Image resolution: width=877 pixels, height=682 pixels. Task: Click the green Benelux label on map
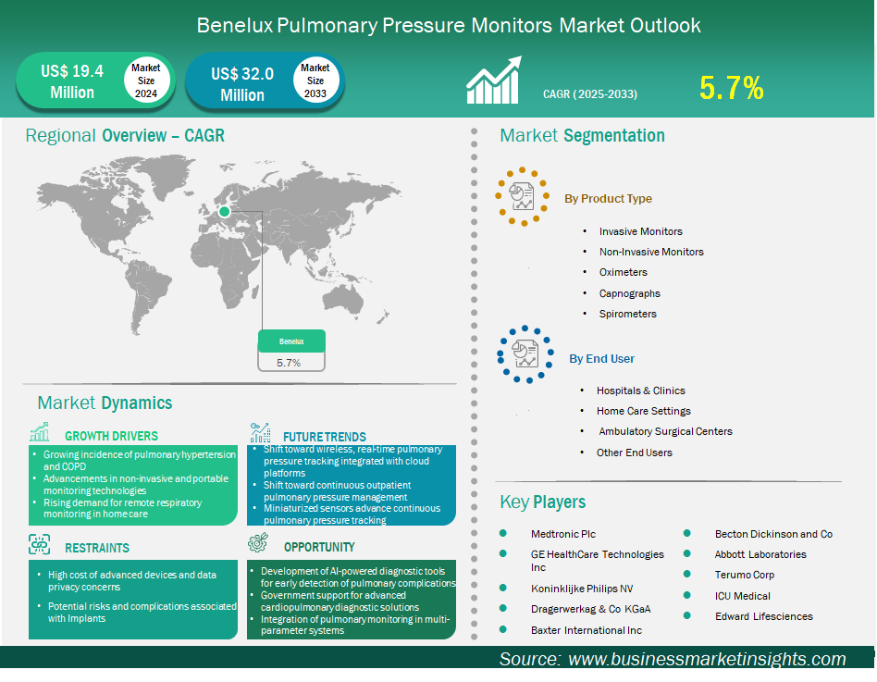291,341
